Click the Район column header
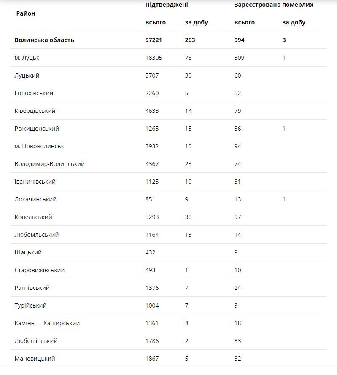 [x=26, y=13]
